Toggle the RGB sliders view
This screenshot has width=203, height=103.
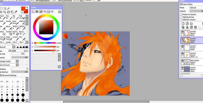(x=37, y=12)
